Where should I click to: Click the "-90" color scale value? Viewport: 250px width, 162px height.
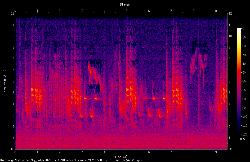pos(243,108)
